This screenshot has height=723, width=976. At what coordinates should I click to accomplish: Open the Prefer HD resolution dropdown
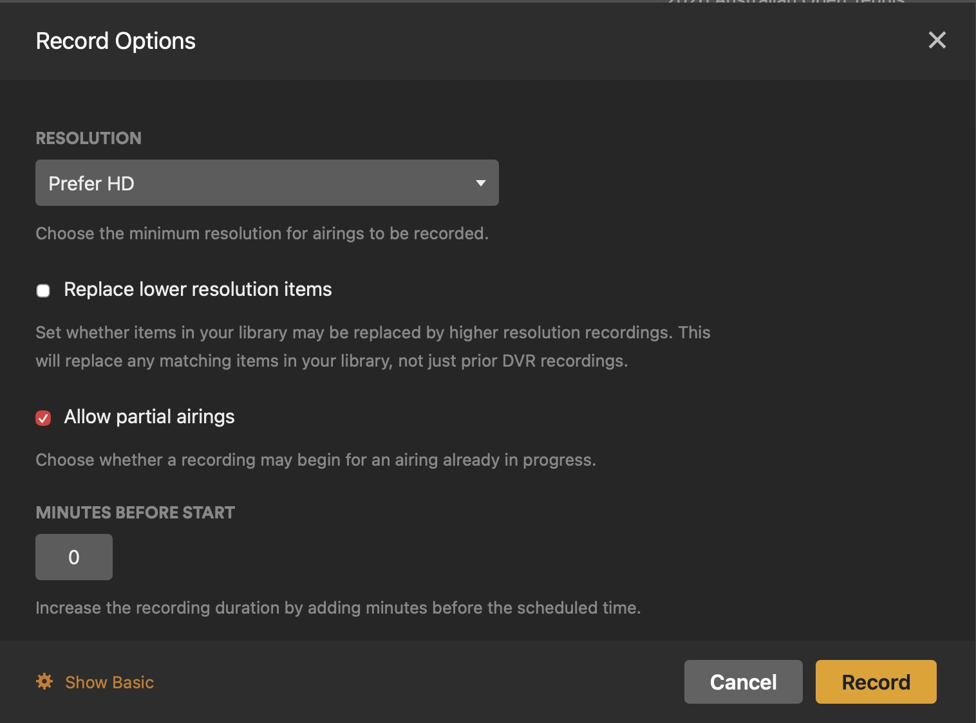click(267, 183)
